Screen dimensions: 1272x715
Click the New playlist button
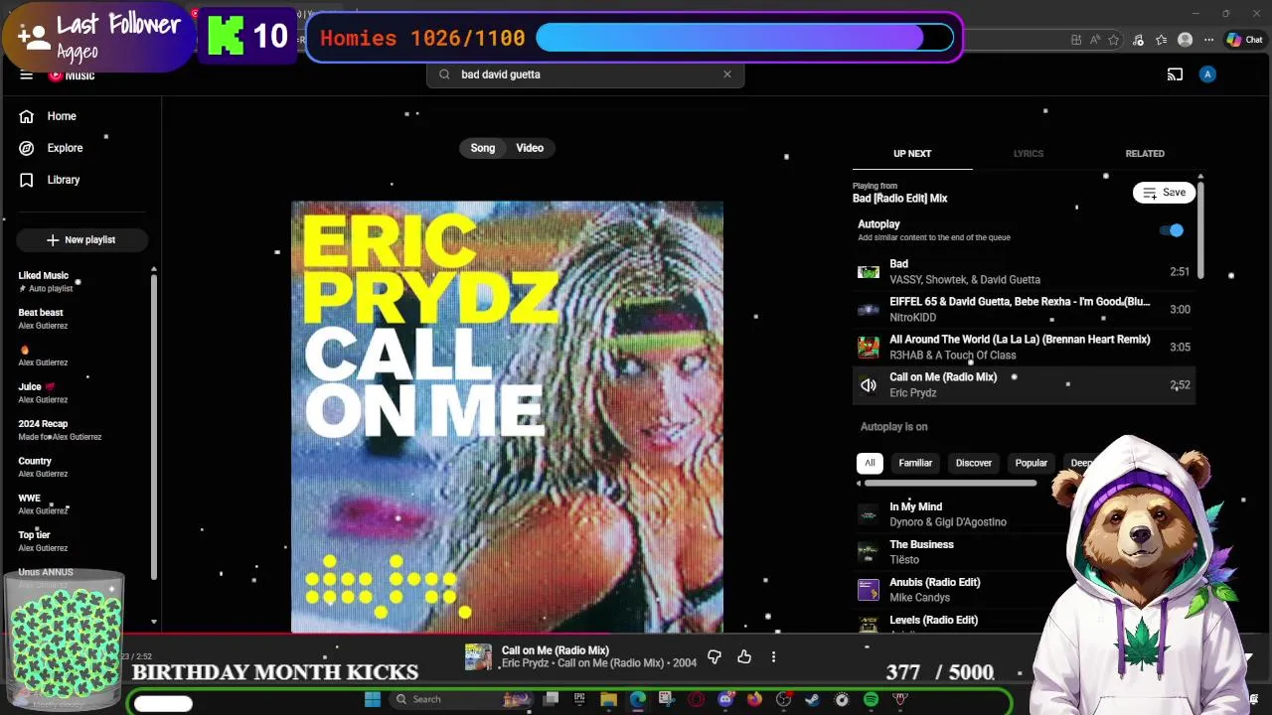(81, 240)
